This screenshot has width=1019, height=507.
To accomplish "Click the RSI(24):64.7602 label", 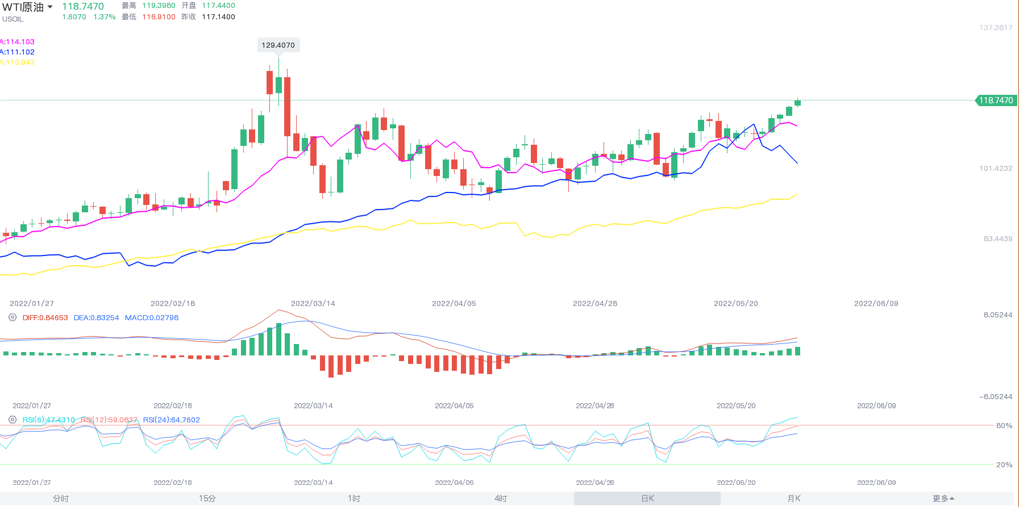I will 171,420.
